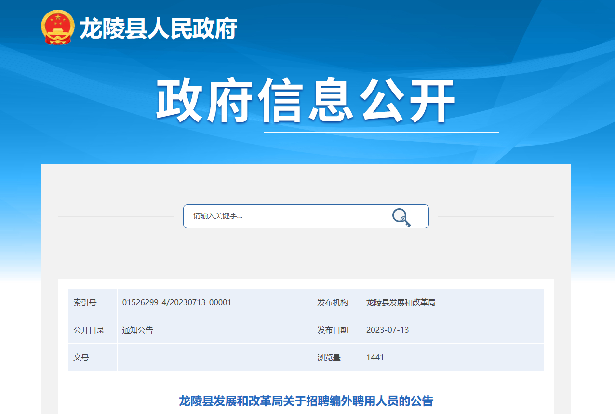Click the 通知公告 category value
Screen dimensions: 615x414
click(x=138, y=330)
